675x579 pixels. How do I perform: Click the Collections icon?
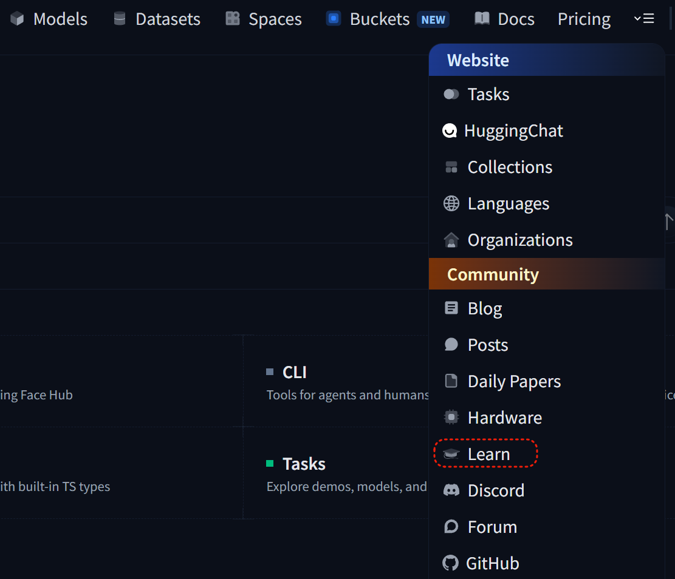click(x=451, y=167)
